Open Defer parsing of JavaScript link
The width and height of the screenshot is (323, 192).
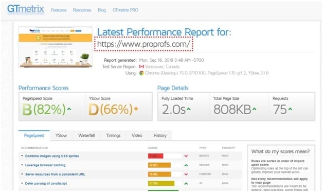46,183
